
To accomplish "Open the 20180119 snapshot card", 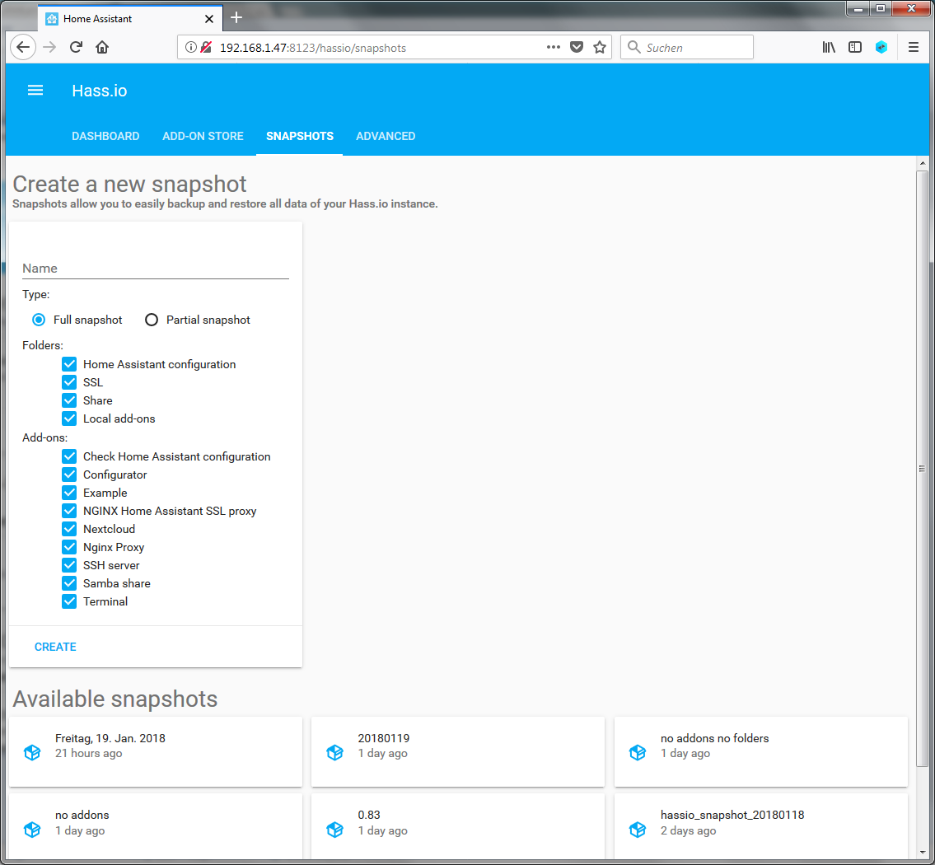I will (x=458, y=752).
